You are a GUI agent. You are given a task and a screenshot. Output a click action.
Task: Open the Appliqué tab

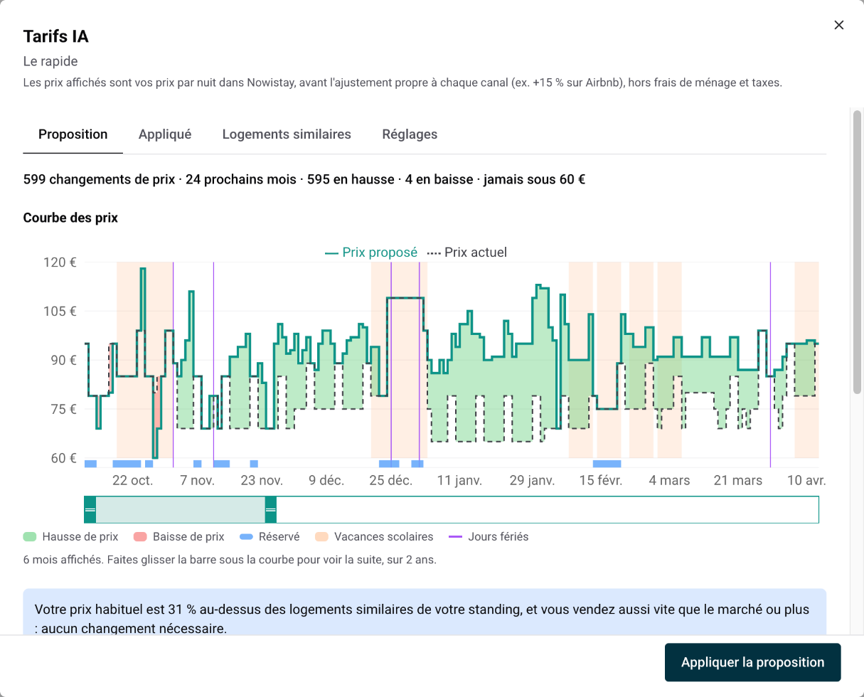(x=165, y=134)
